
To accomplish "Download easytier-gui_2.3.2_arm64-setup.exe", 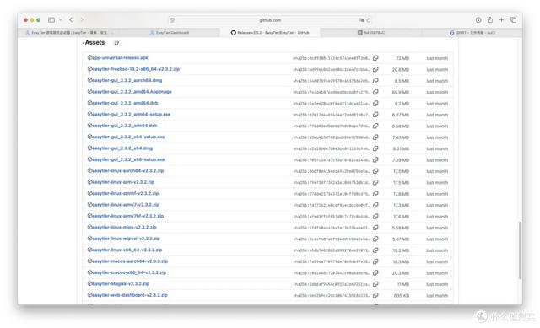I will [131, 115].
